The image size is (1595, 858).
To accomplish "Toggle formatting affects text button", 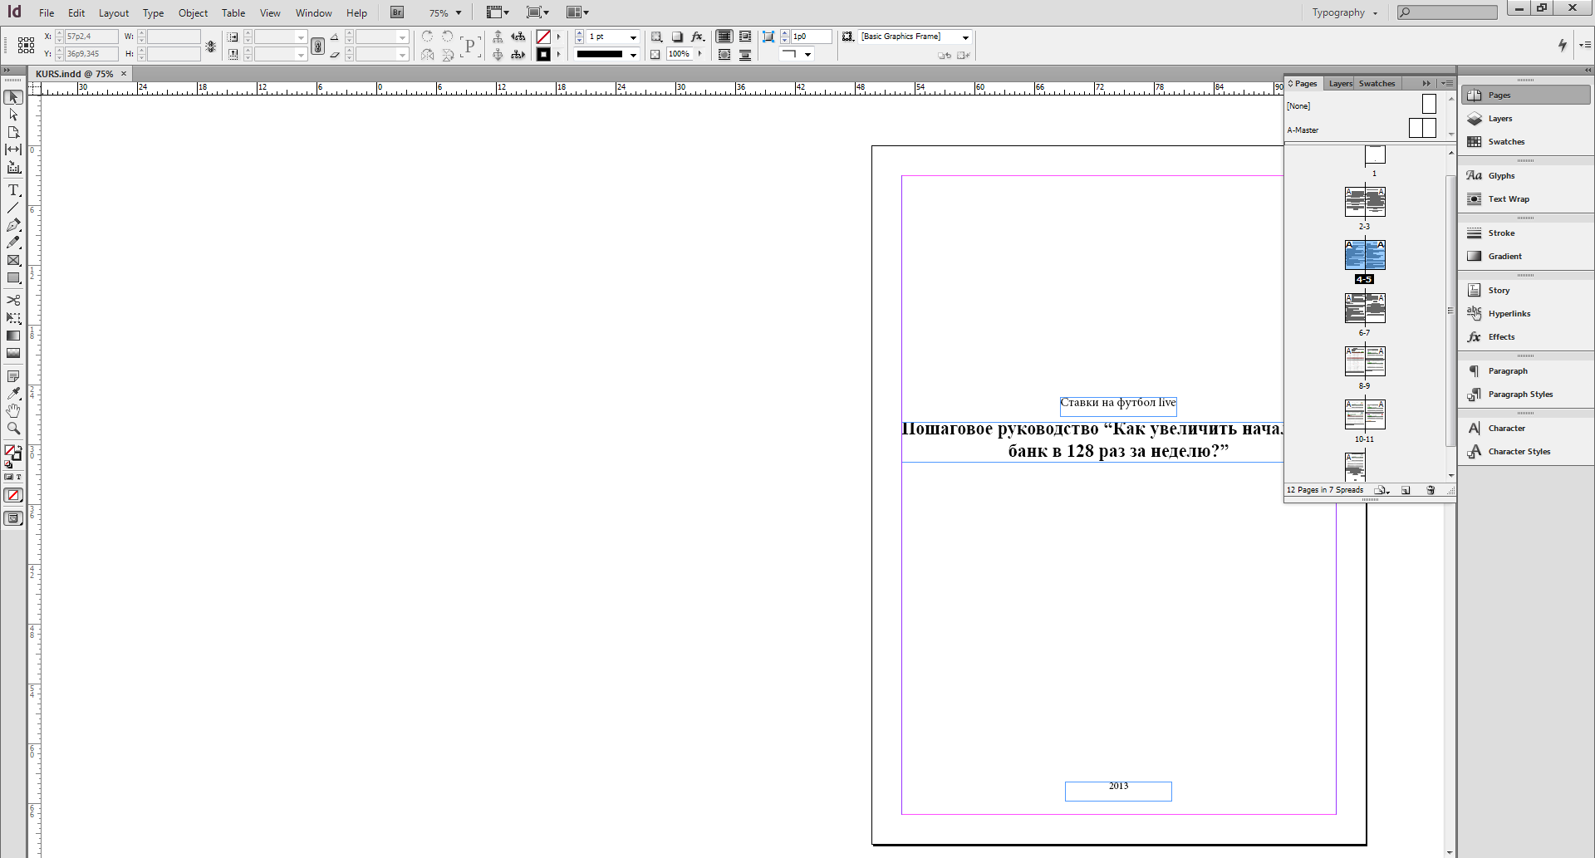I will pyautogui.click(x=18, y=477).
